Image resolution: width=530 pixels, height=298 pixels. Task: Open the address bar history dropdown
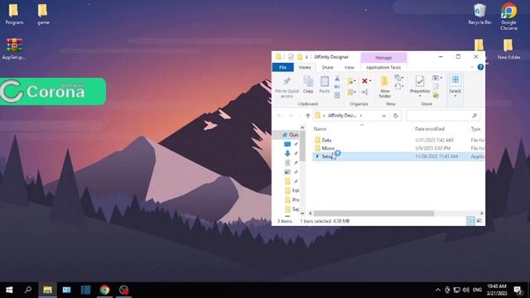point(384,116)
